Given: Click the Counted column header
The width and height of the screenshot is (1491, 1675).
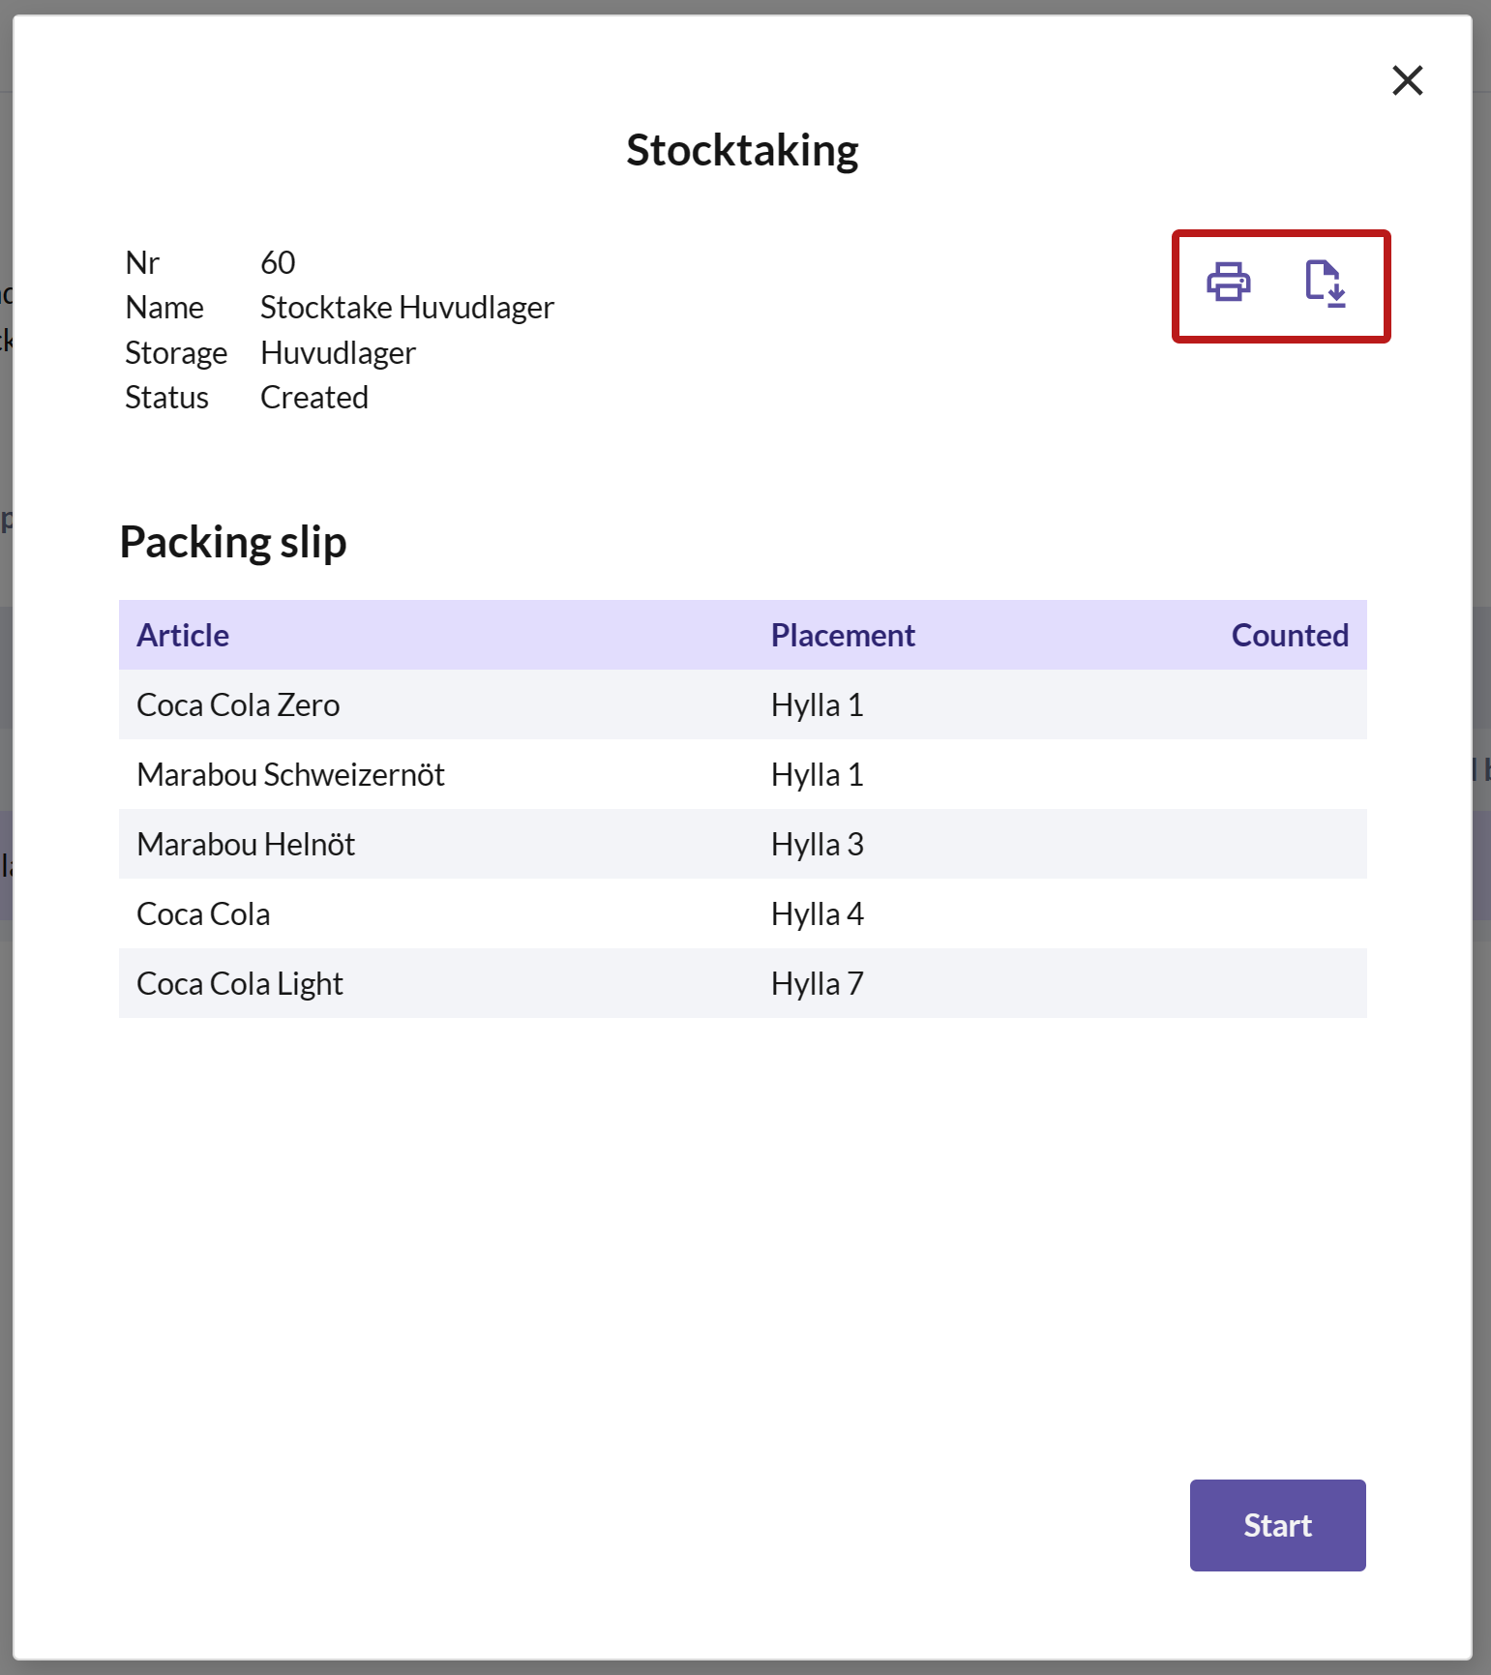Looking at the screenshot, I should point(1290,635).
